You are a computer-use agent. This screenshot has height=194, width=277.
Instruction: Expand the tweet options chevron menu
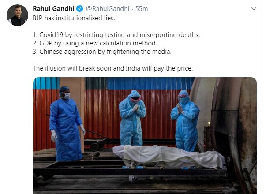[254, 9]
